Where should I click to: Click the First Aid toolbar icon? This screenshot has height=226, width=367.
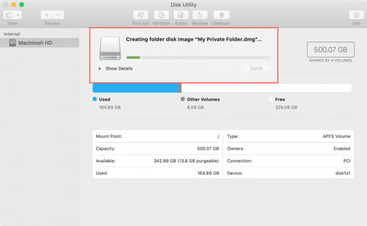click(x=141, y=15)
